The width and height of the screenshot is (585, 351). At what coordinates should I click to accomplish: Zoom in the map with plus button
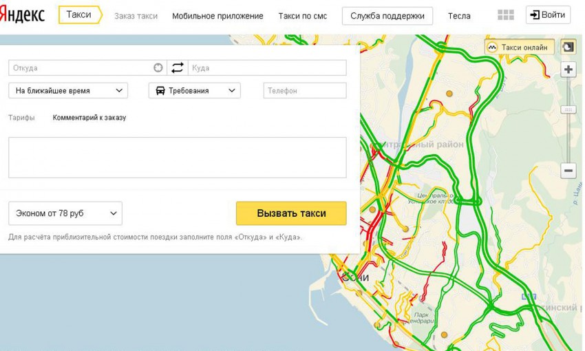coord(568,70)
